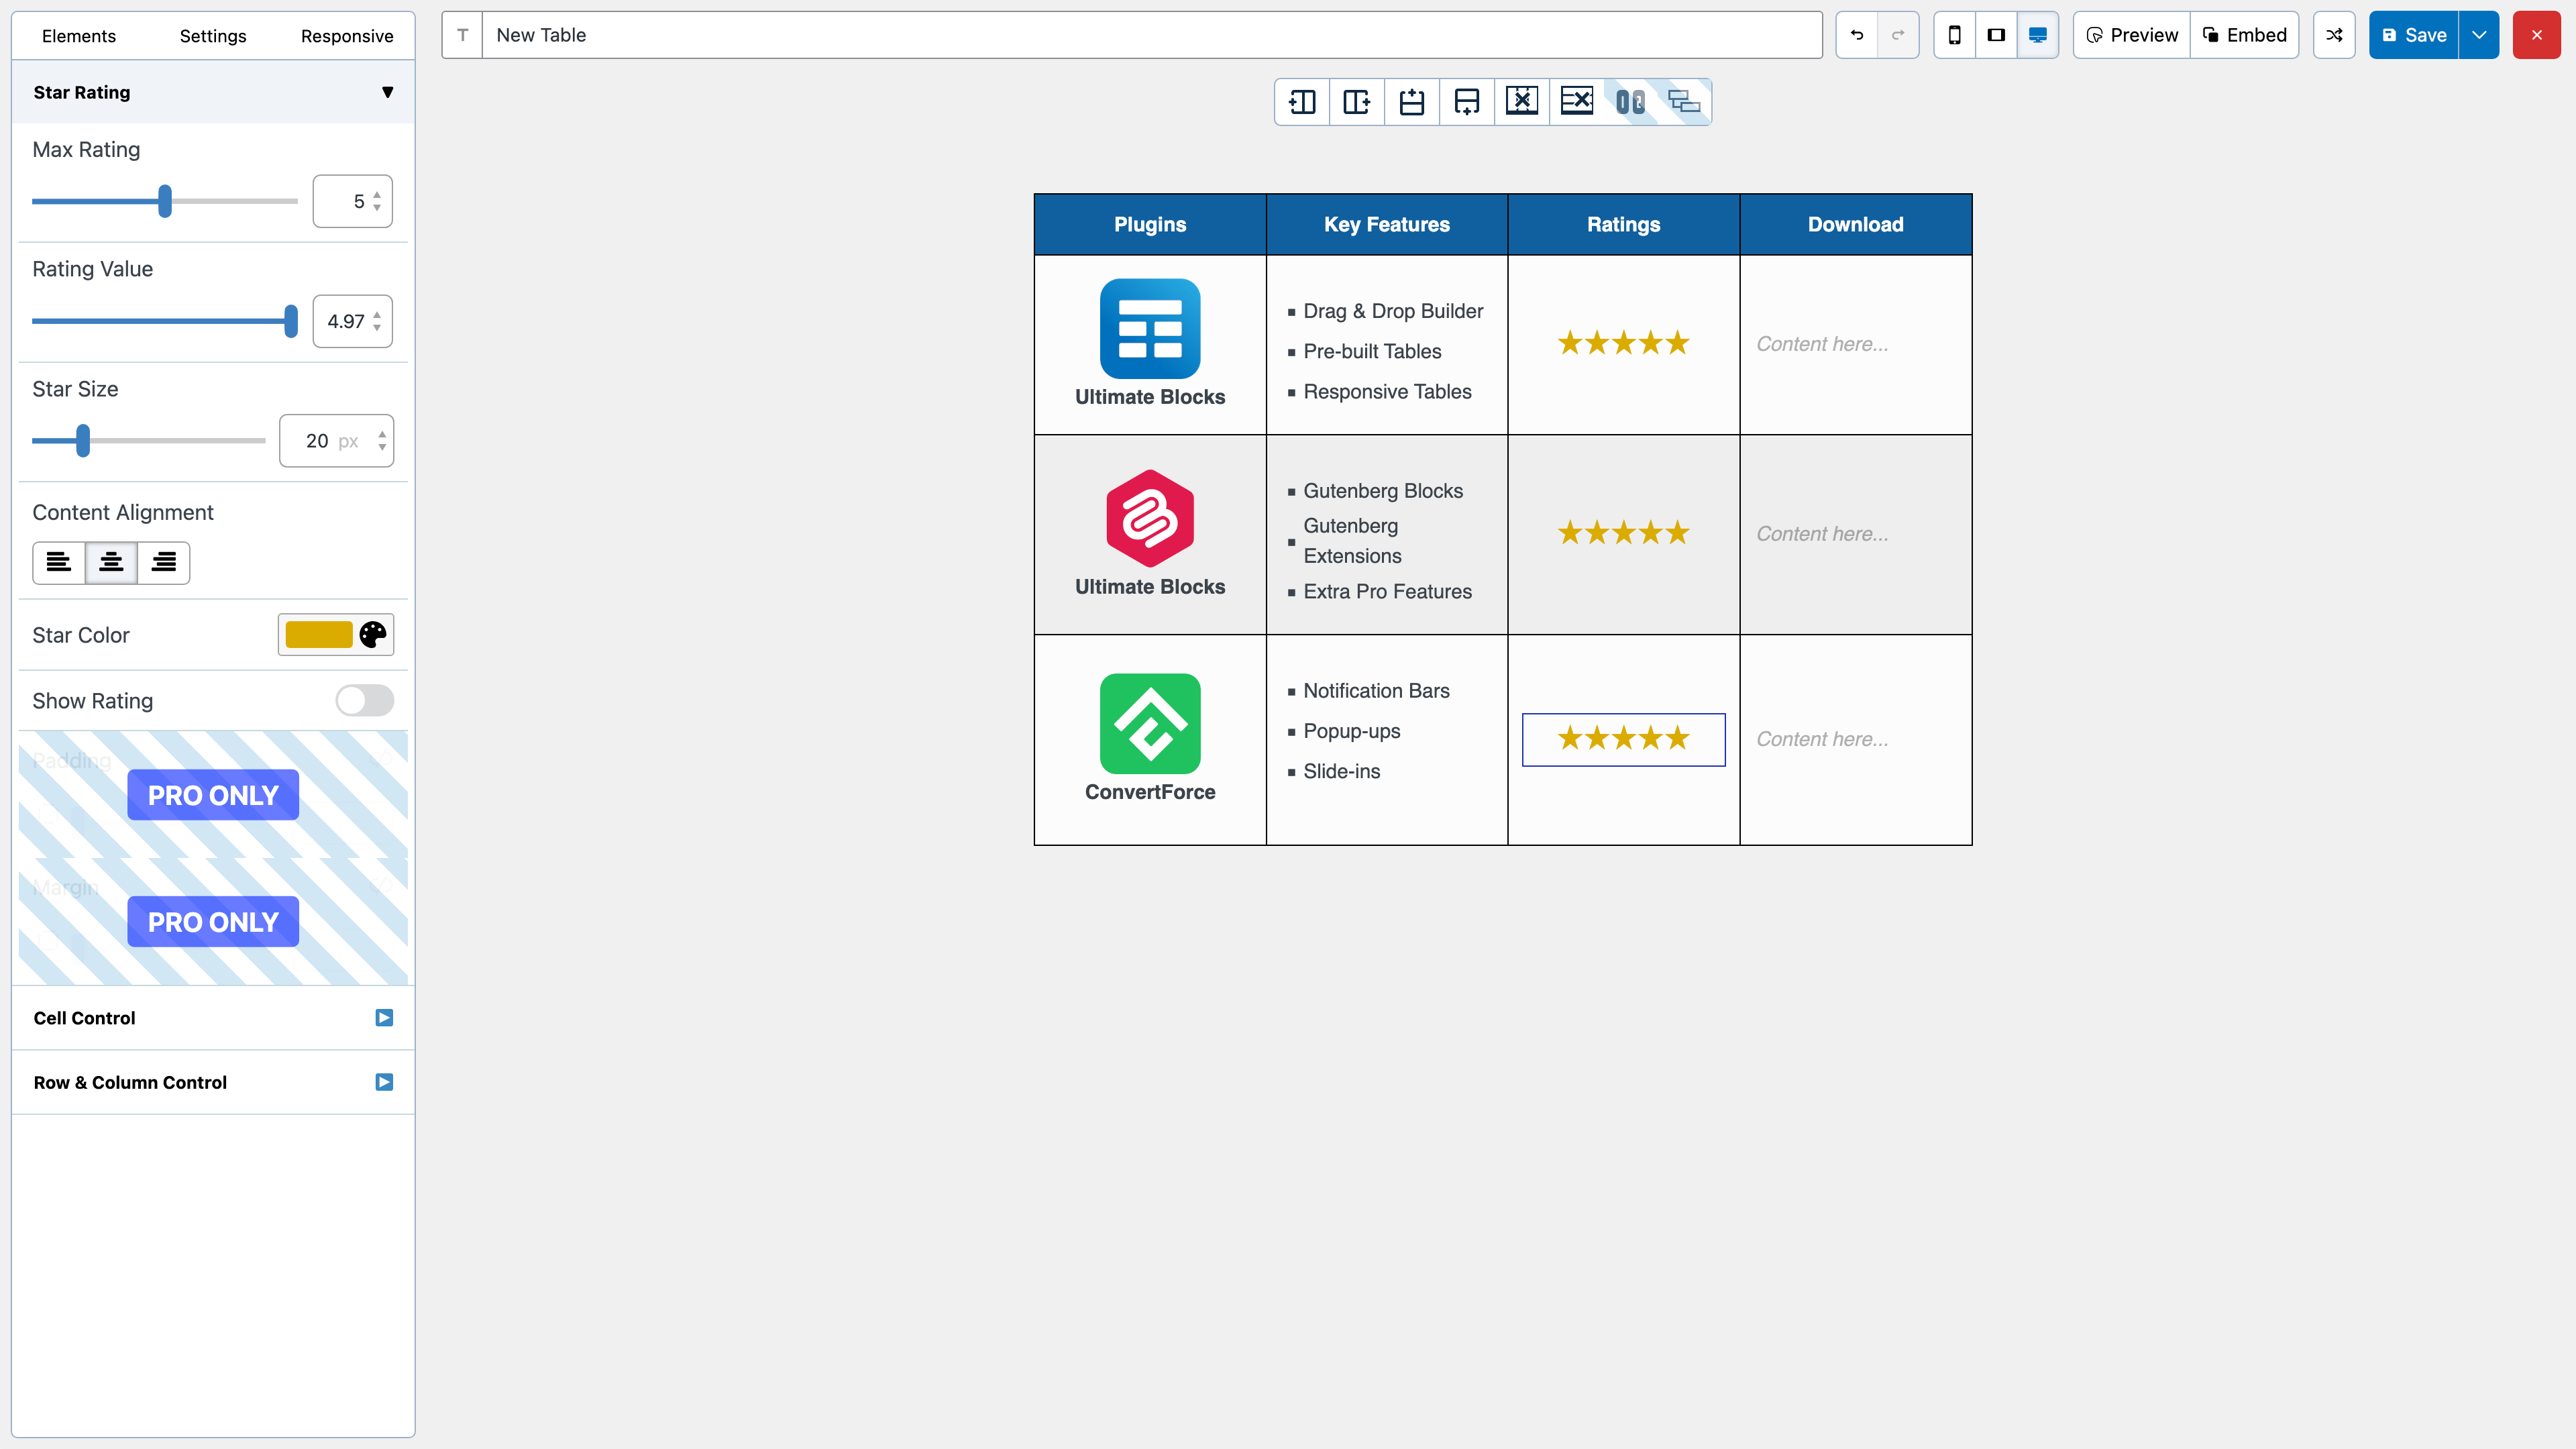
Task: Click the undo arrow icon
Action: coord(1857,35)
